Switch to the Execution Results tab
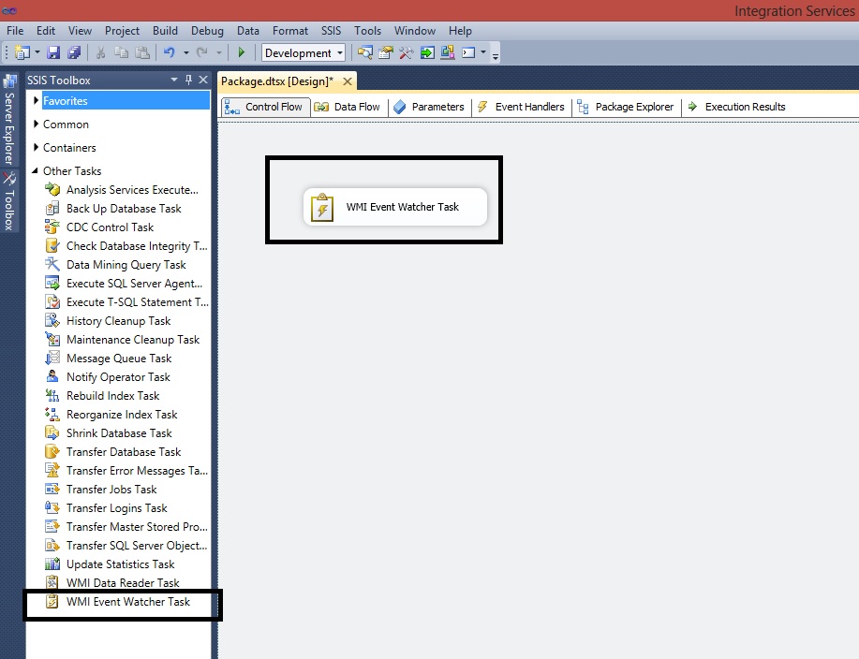This screenshot has width=859, height=659. [x=737, y=107]
